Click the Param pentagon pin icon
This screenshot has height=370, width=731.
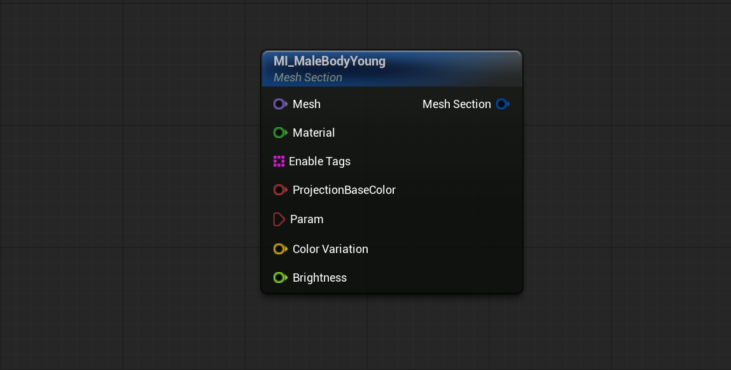[279, 219]
